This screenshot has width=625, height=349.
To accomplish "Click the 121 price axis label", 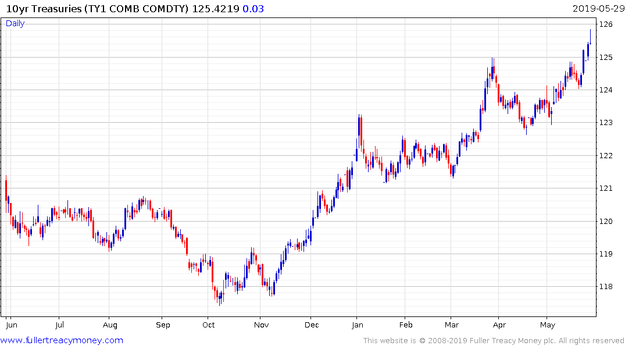I will [x=606, y=188].
